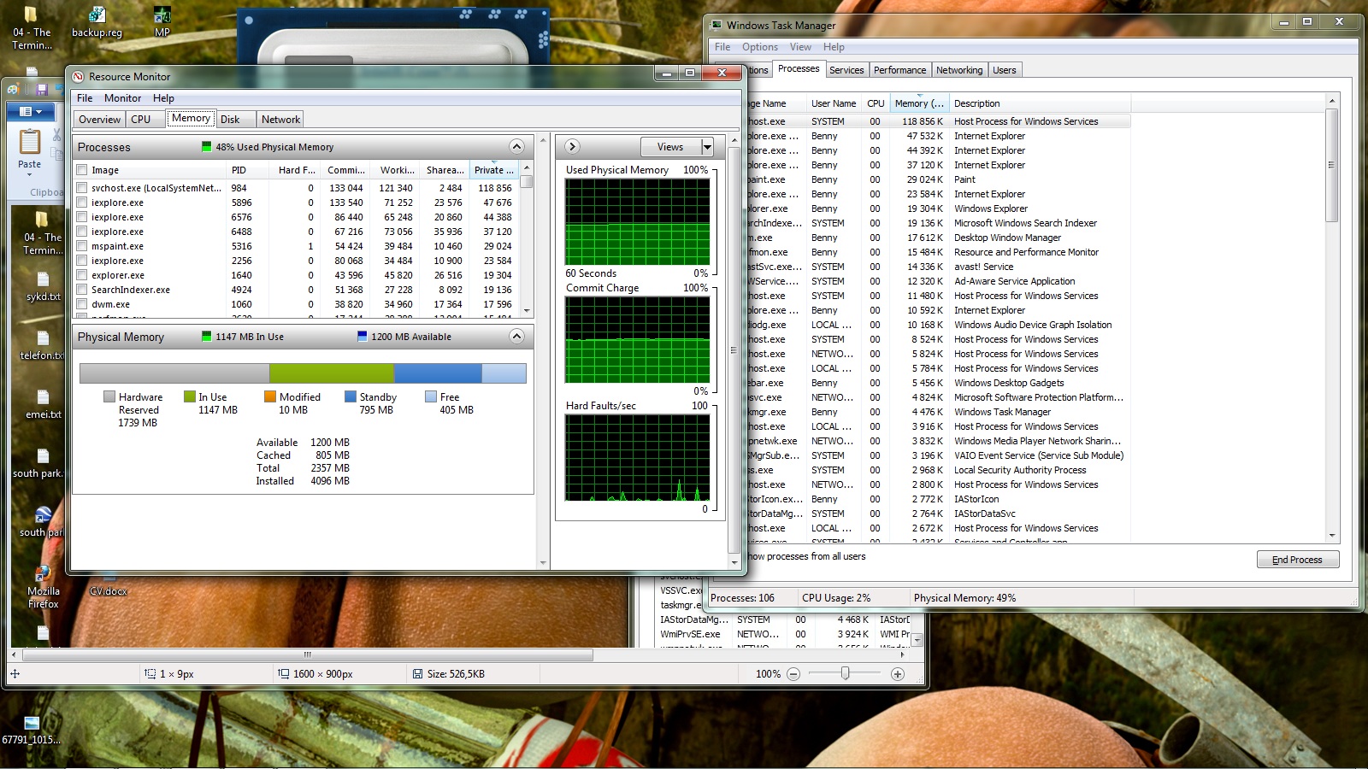Click the green Used Physical Memory indicator

click(206, 147)
